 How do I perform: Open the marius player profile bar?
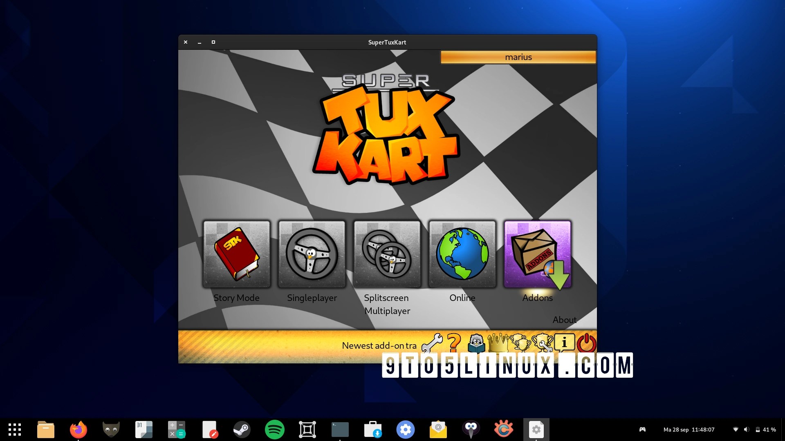click(518, 57)
